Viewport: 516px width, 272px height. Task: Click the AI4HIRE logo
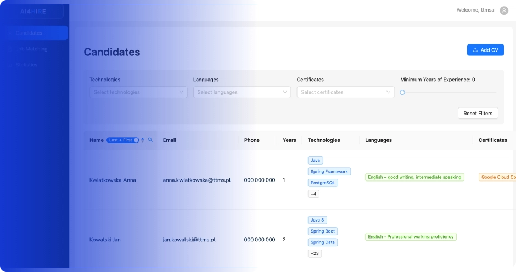tap(33, 12)
